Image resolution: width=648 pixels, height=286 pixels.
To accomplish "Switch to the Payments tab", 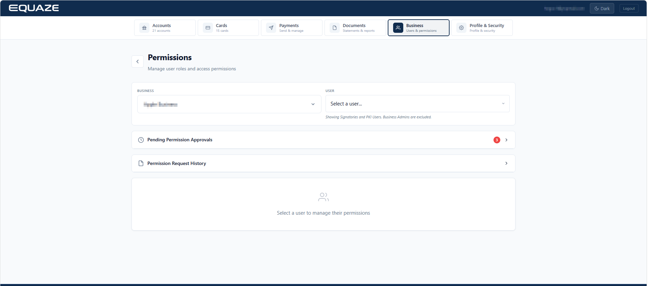I will [292, 28].
